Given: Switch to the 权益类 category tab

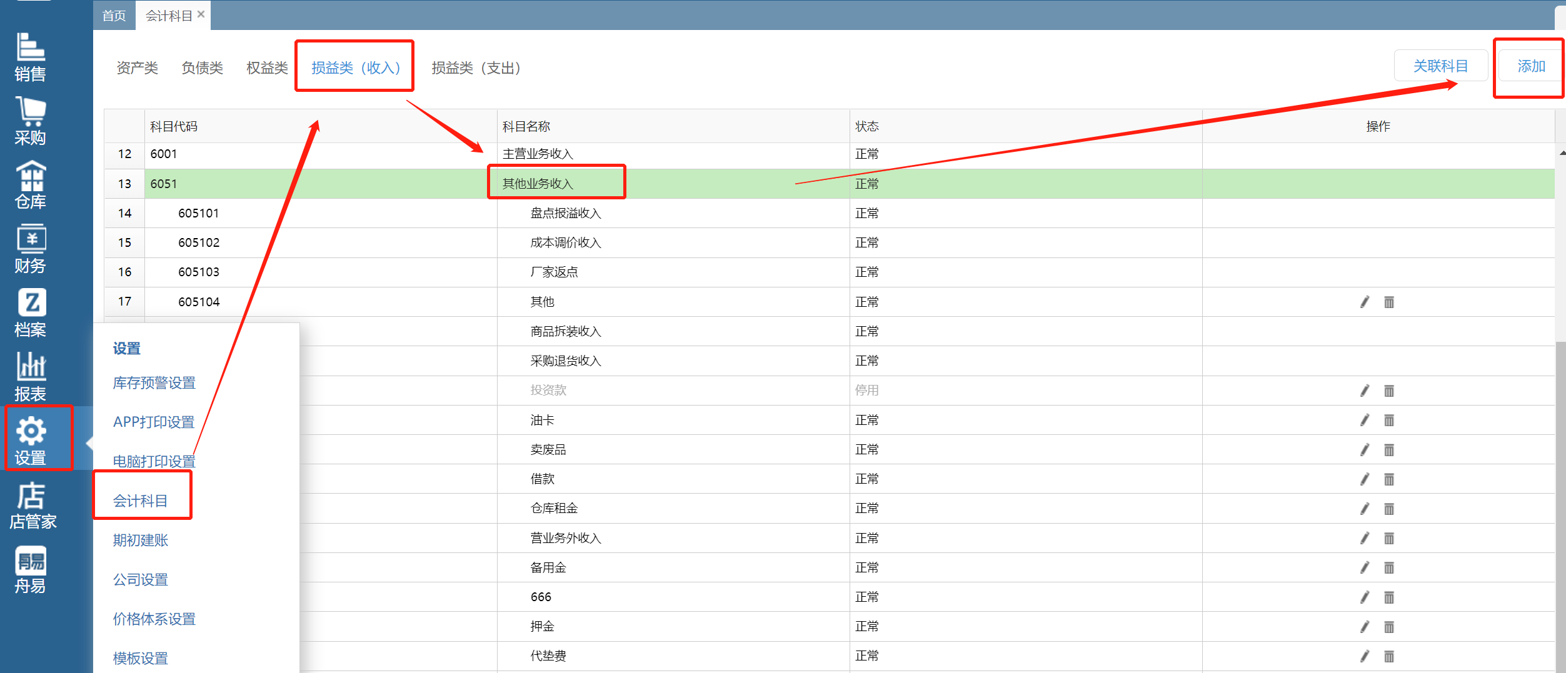Looking at the screenshot, I should pos(268,67).
